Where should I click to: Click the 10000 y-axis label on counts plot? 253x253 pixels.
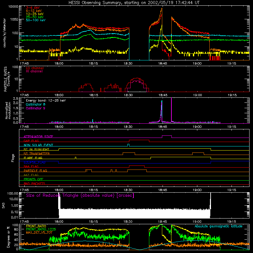click(13, 7)
